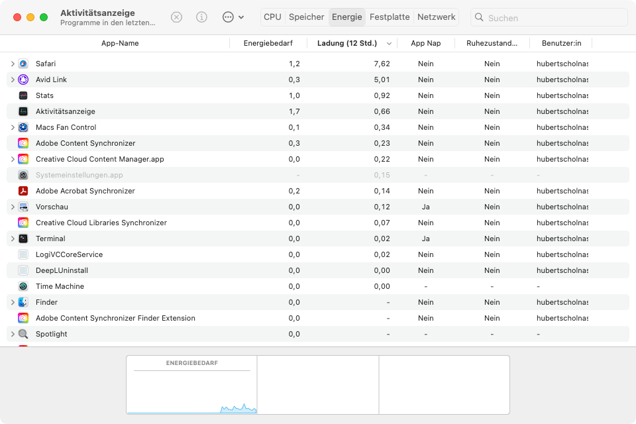
Task: Click the process info icon
Action: click(x=202, y=17)
